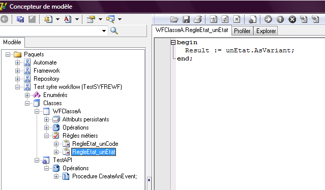
Task: Click the close script page icon with X
Action: click(x=237, y=19)
